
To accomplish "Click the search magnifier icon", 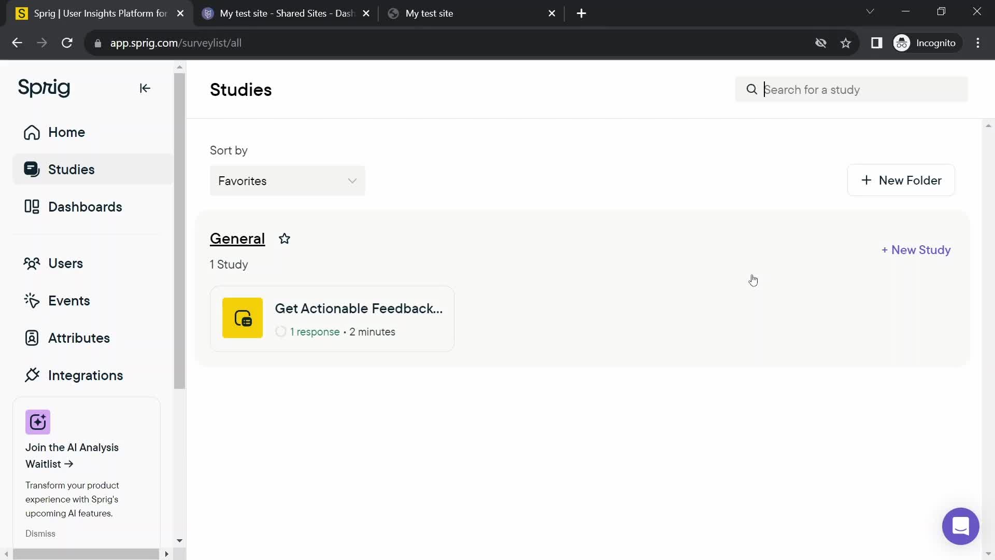I will click(751, 90).
